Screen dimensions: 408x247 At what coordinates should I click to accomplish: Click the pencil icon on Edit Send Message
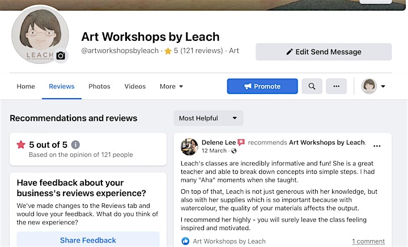290,52
